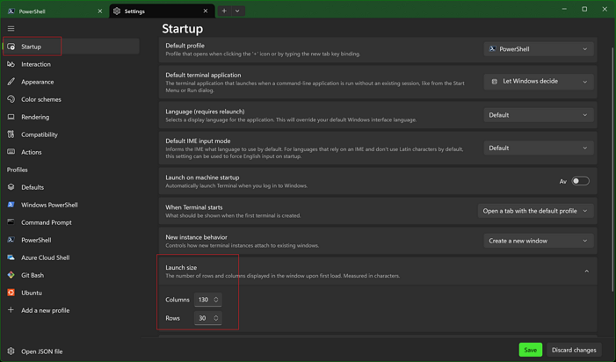This screenshot has height=362, width=616.
Task: Add a new profile
Action: point(70,310)
